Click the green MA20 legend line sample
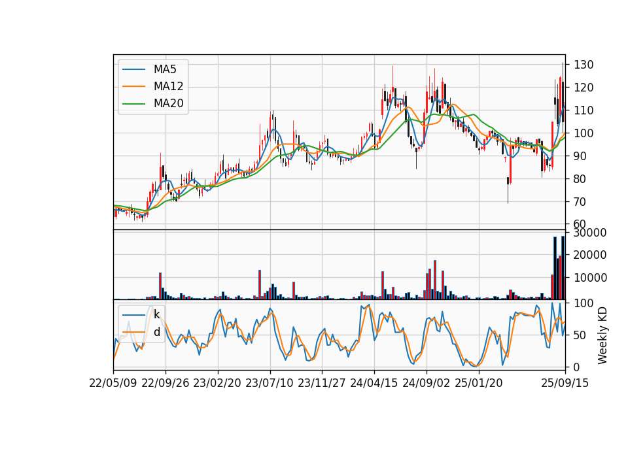Viewport: 628px width, 451px height. (x=133, y=104)
